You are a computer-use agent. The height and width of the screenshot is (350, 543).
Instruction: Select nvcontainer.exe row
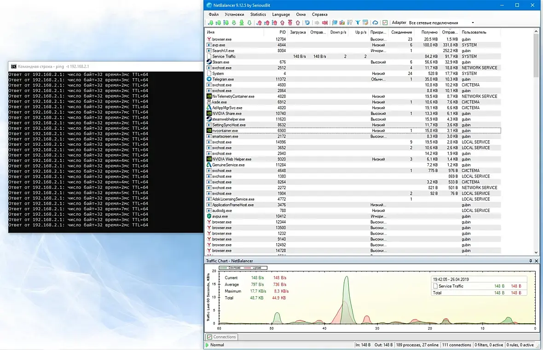(353, 131)
